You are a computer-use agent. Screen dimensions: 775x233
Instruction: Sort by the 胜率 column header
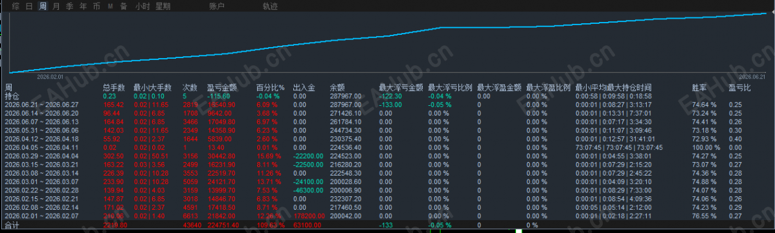tap(699, 88)
